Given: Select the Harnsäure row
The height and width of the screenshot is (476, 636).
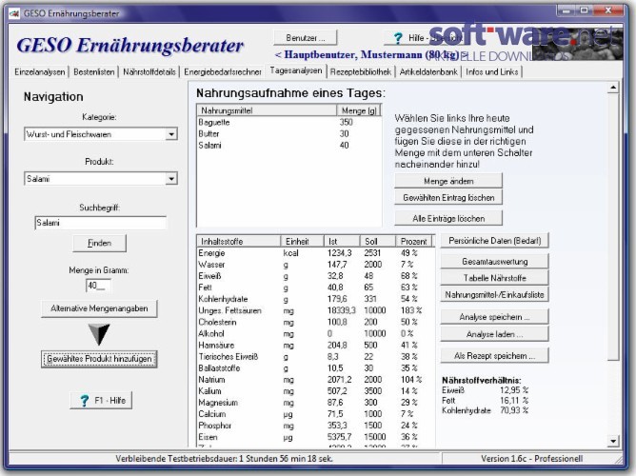Looking at the screenshot, I should [x=315, y=346].
